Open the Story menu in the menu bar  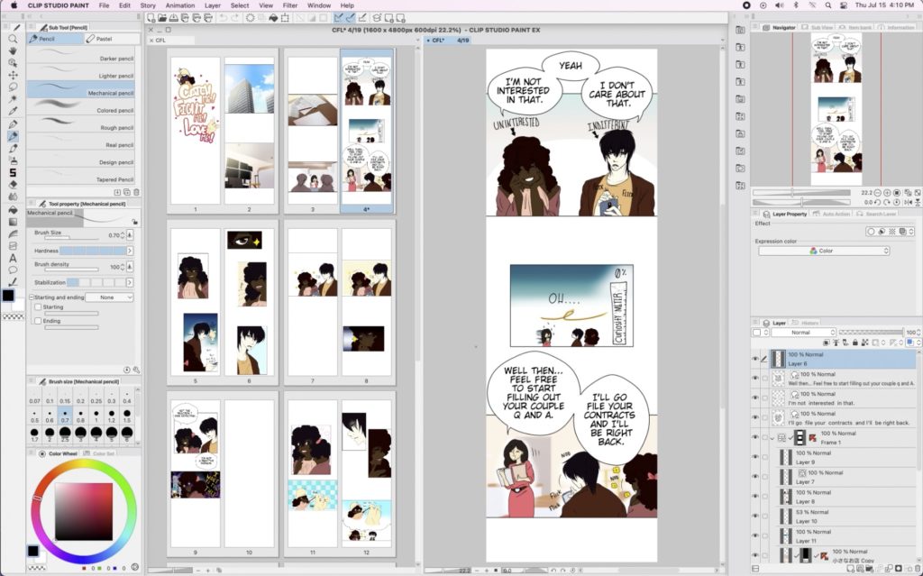[148, 5]
